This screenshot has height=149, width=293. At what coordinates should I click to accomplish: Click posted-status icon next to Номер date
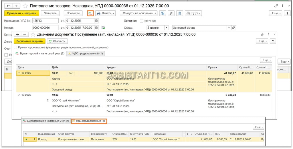pyautogui.click(x=103, y=28)
